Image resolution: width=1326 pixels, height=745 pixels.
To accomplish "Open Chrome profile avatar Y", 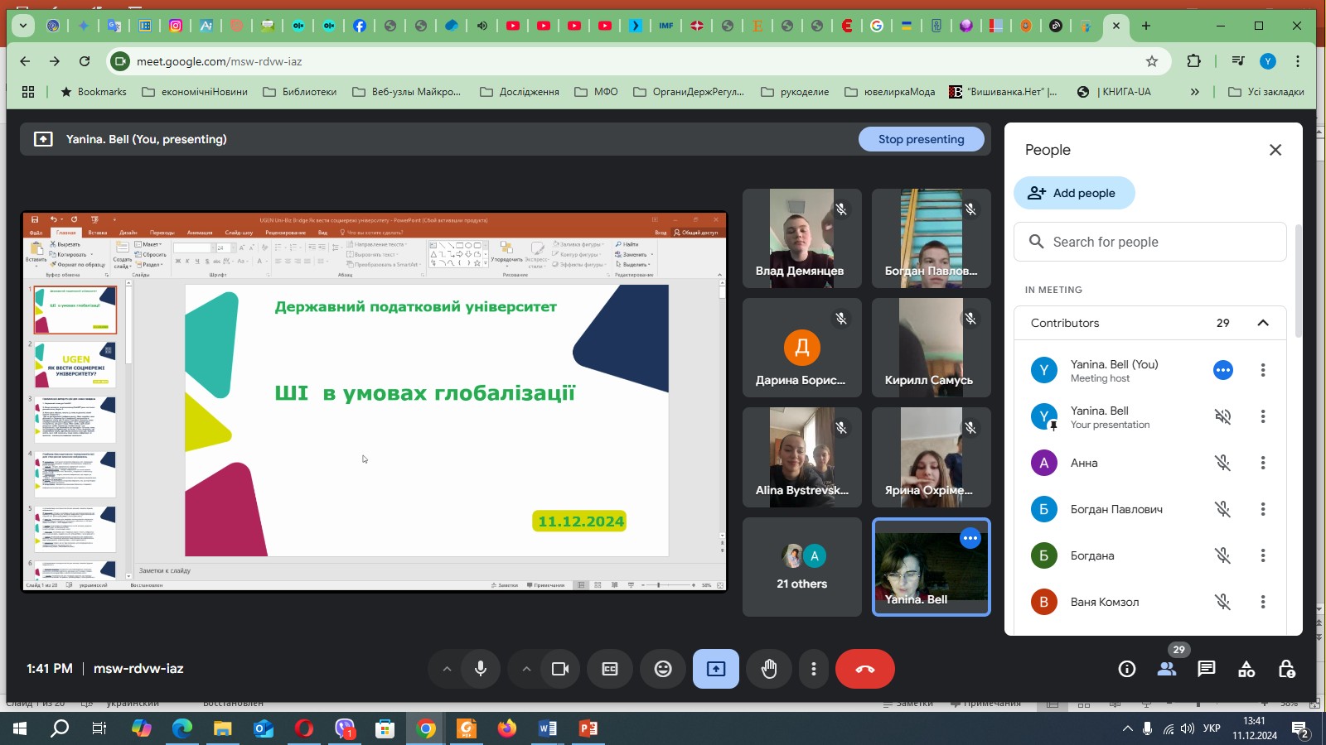I will (x=1267, y=61).
